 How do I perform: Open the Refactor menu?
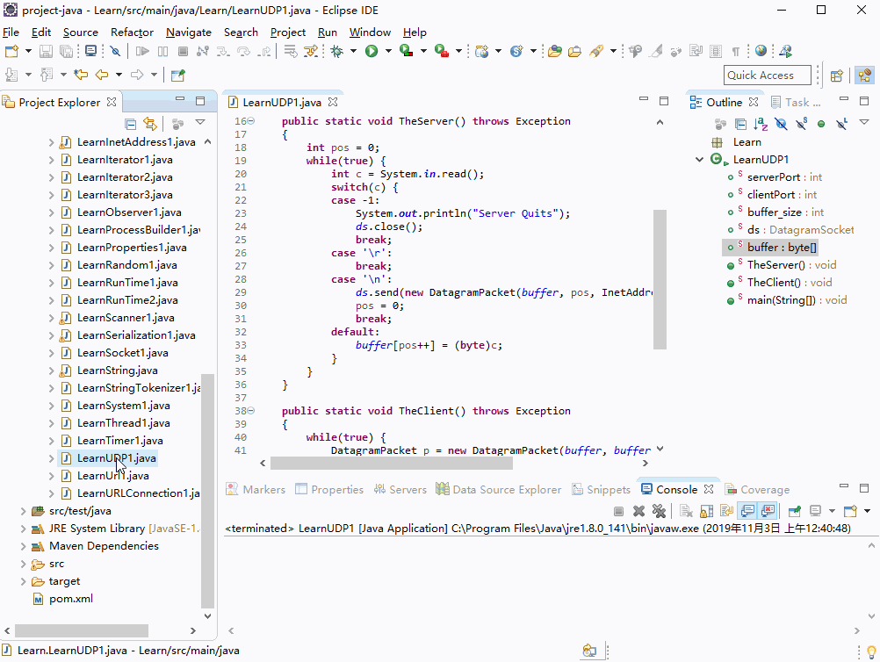[x=132, y=32]
